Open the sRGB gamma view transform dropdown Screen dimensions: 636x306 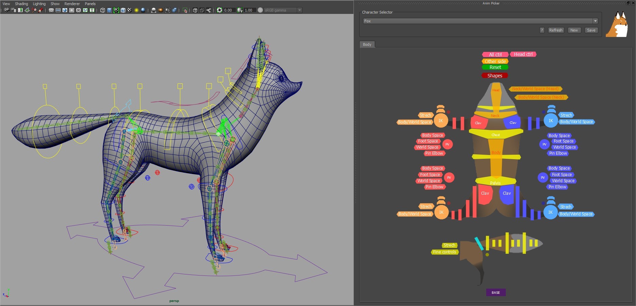tap(282, 10)
